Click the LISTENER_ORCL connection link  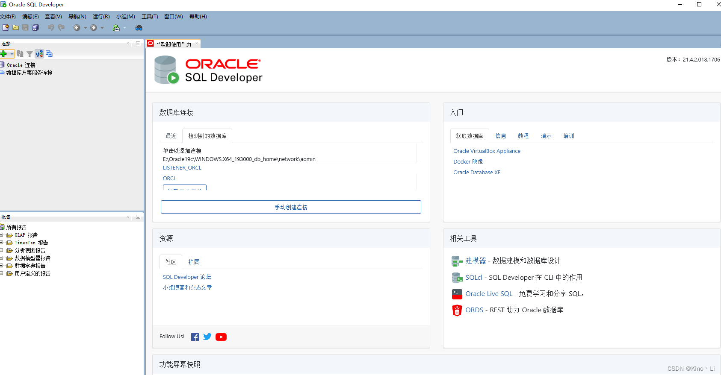(182, 168)
